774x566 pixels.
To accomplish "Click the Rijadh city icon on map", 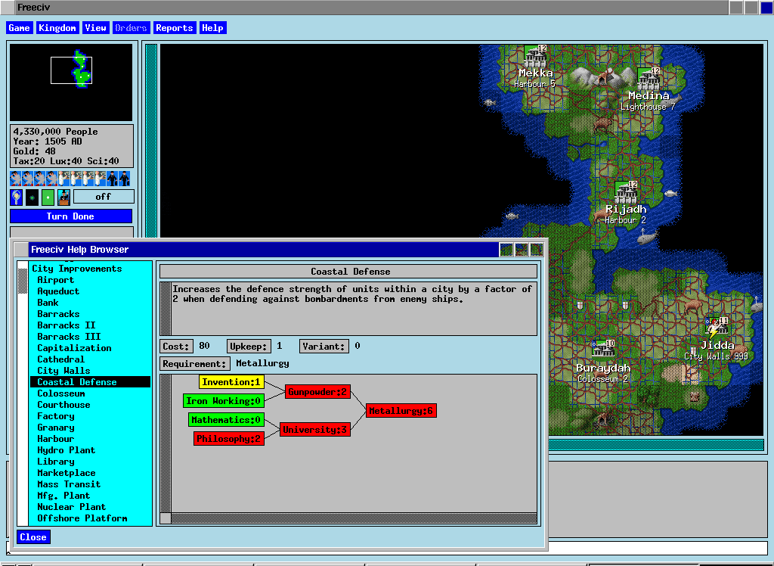I will (625, 192).
